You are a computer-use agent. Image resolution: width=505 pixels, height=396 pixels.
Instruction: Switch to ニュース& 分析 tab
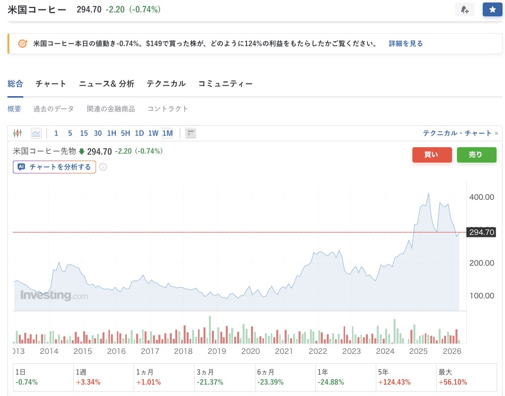pyautogui.click(x=106, y=84)
